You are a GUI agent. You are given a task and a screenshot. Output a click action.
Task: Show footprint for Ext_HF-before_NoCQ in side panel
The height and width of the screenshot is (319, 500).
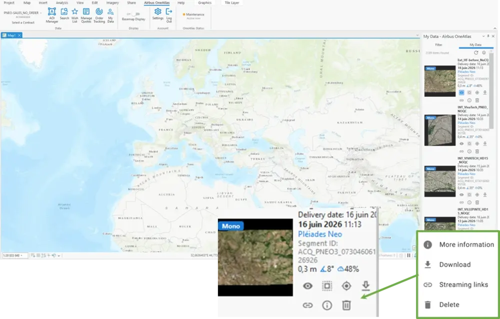469,93
